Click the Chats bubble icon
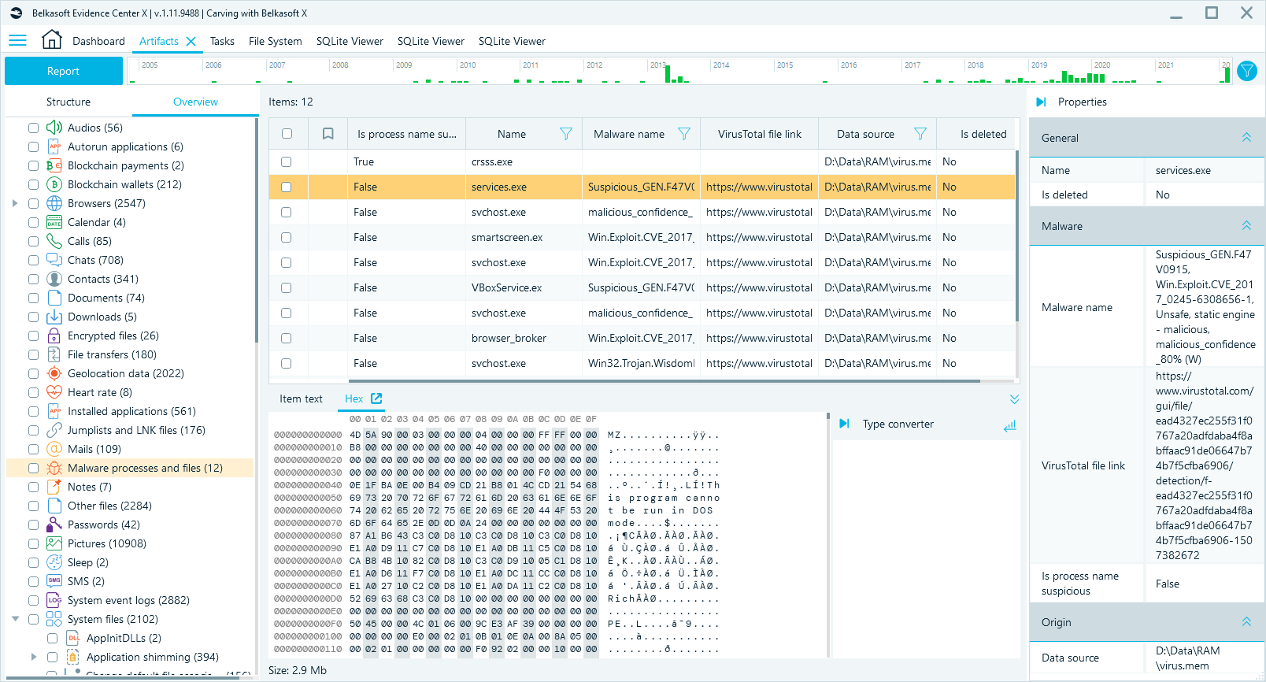 [54, 260]
